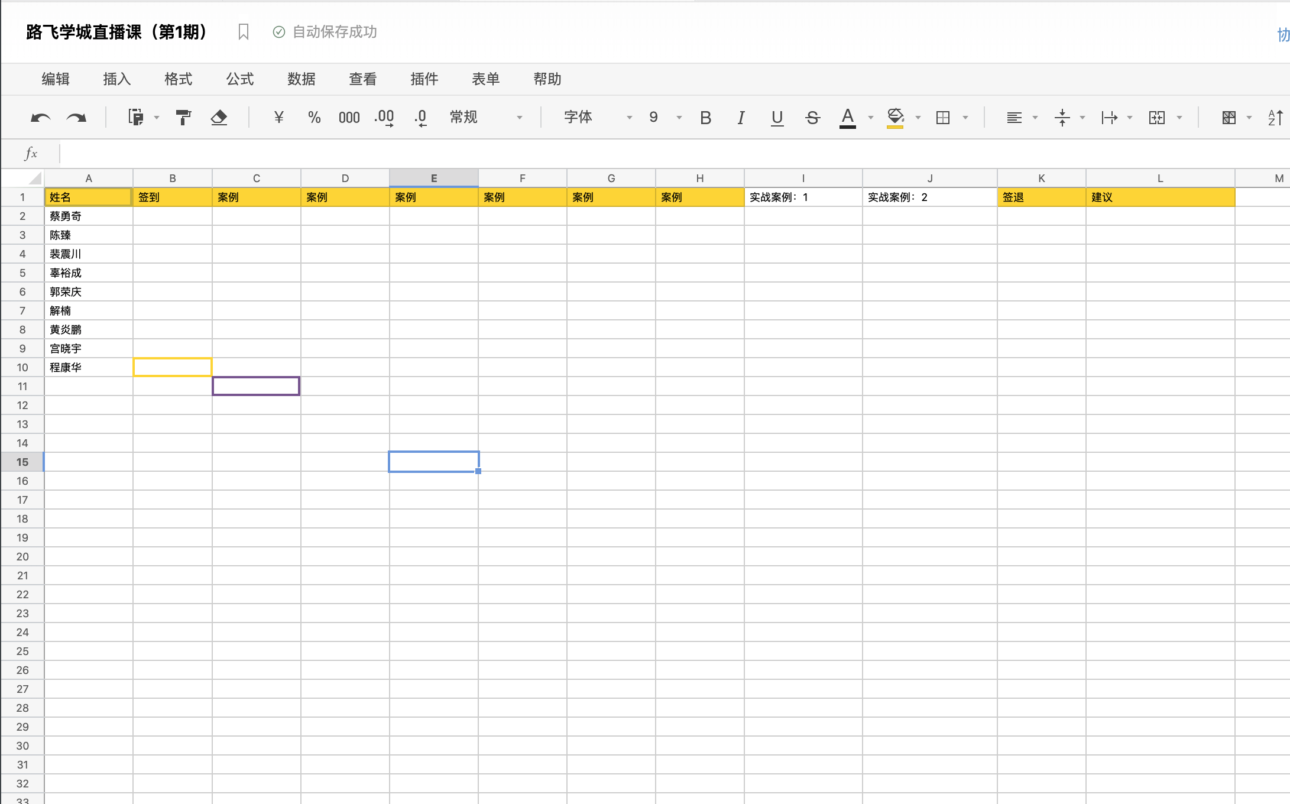Open the 常规 number format dropdown
The width and height of the screenshot is (1290, 804).
tap(486, 117)
